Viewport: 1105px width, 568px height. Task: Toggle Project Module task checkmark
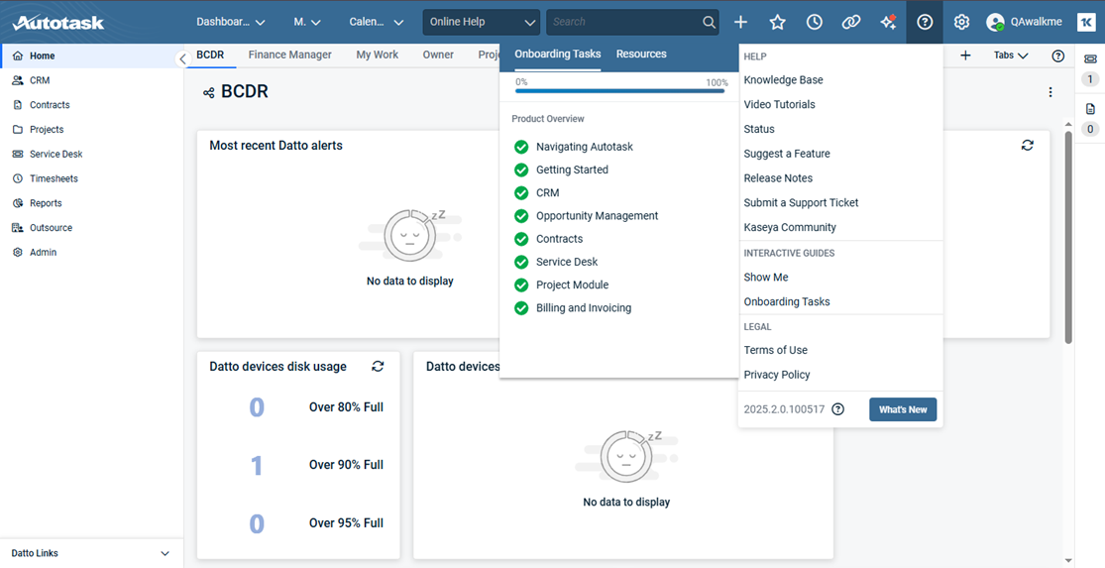[x=521, y=284]
